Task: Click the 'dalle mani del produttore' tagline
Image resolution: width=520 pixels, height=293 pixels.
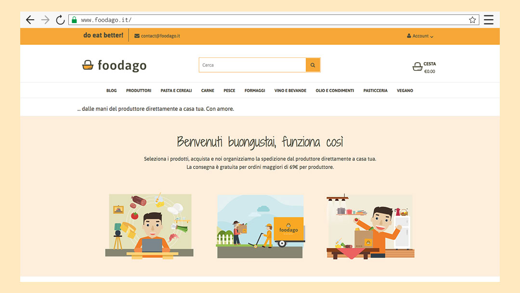Action: click(156, 109)
